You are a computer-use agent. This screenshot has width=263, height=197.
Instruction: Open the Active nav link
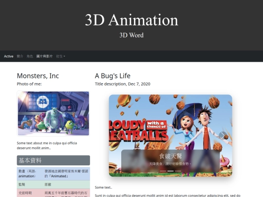[x=9, y=56]
